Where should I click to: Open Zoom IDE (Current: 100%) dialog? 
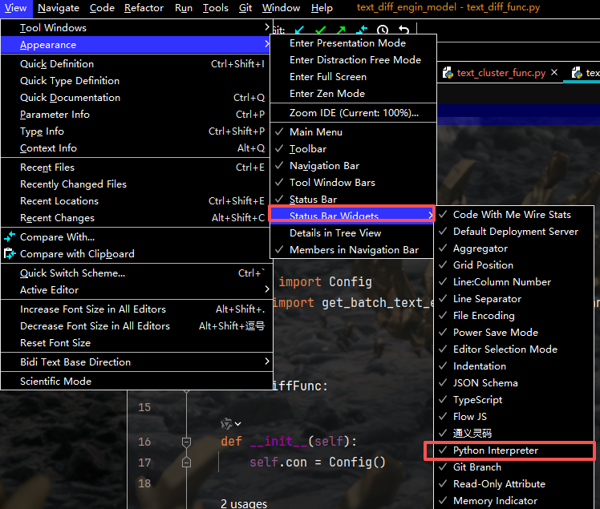[353, 113]
